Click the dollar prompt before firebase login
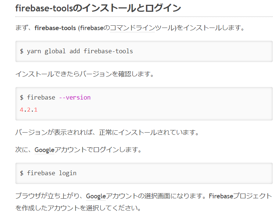This screenshot has width=279, height=220. click(x=22, y=173)
